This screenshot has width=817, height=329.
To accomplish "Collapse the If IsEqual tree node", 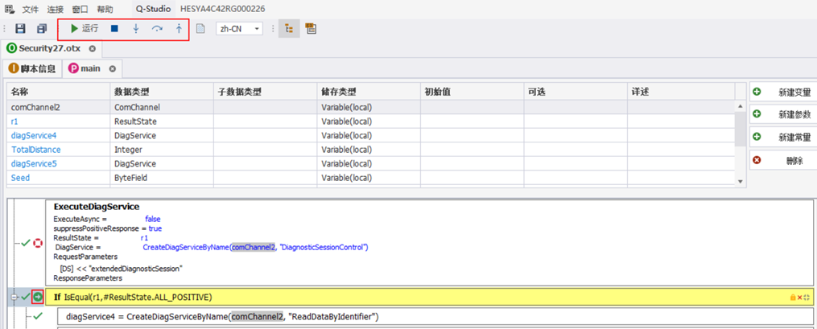I will point(13,298).
